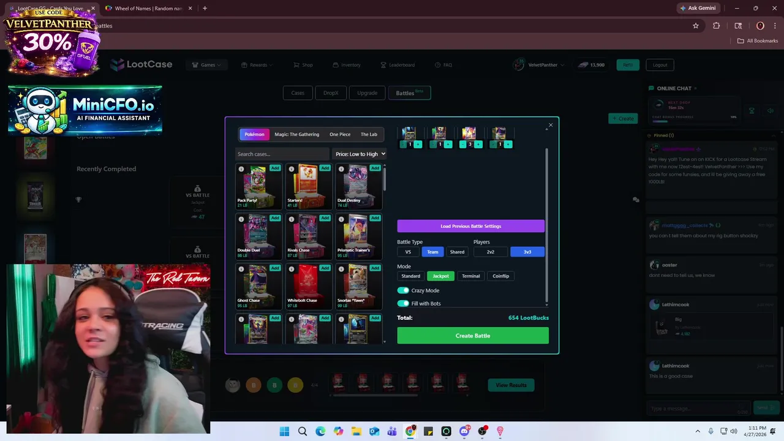
Task: Bookmark this page with the star icon
Action: tap(696, 26)
